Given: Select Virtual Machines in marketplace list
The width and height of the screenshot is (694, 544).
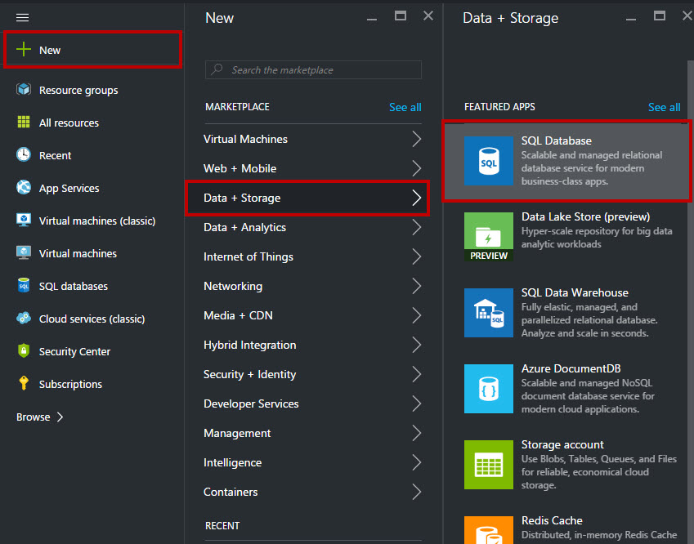Looking at the screenshot, I should coord(312,139).
